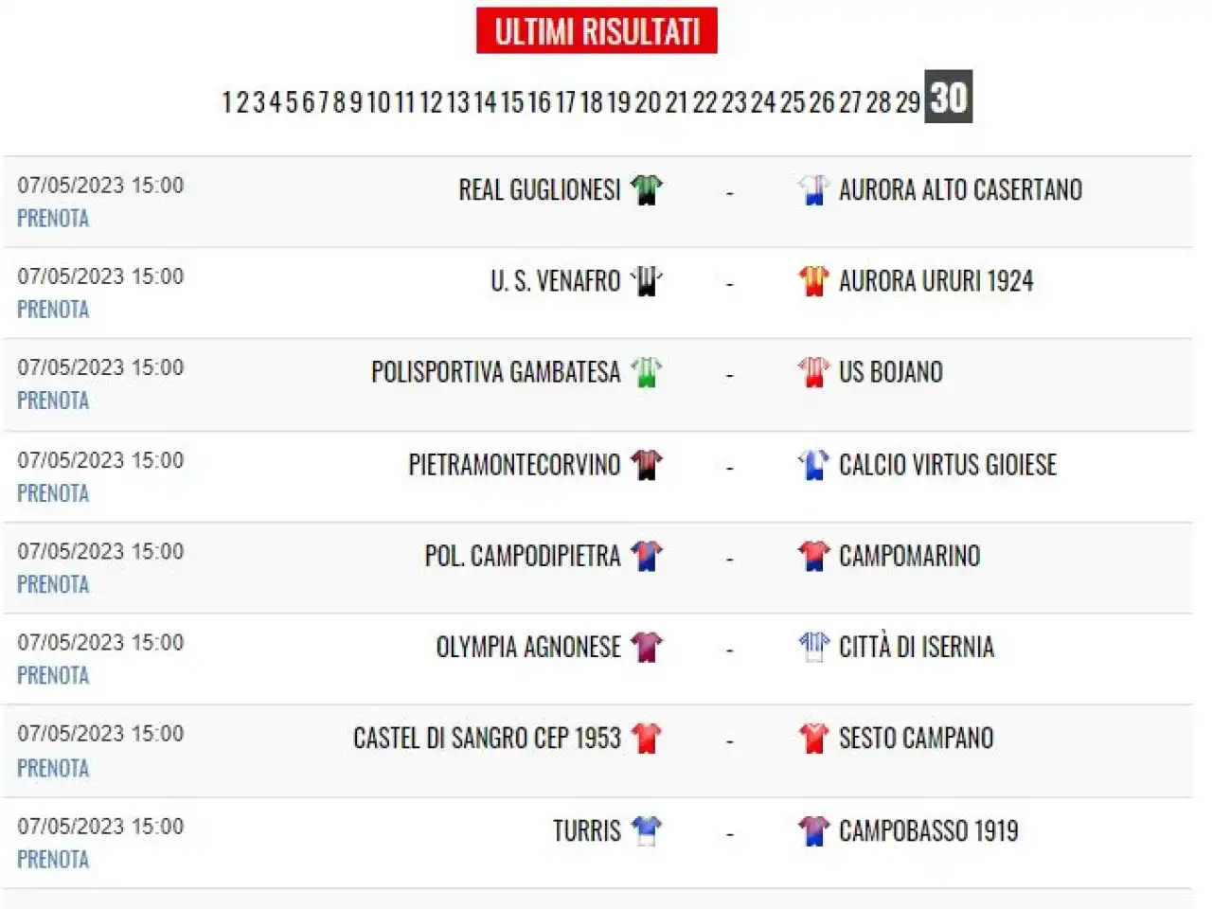Open Città di Isernia team link
The image size is (1212, 909).
click(x=917, y=647)
